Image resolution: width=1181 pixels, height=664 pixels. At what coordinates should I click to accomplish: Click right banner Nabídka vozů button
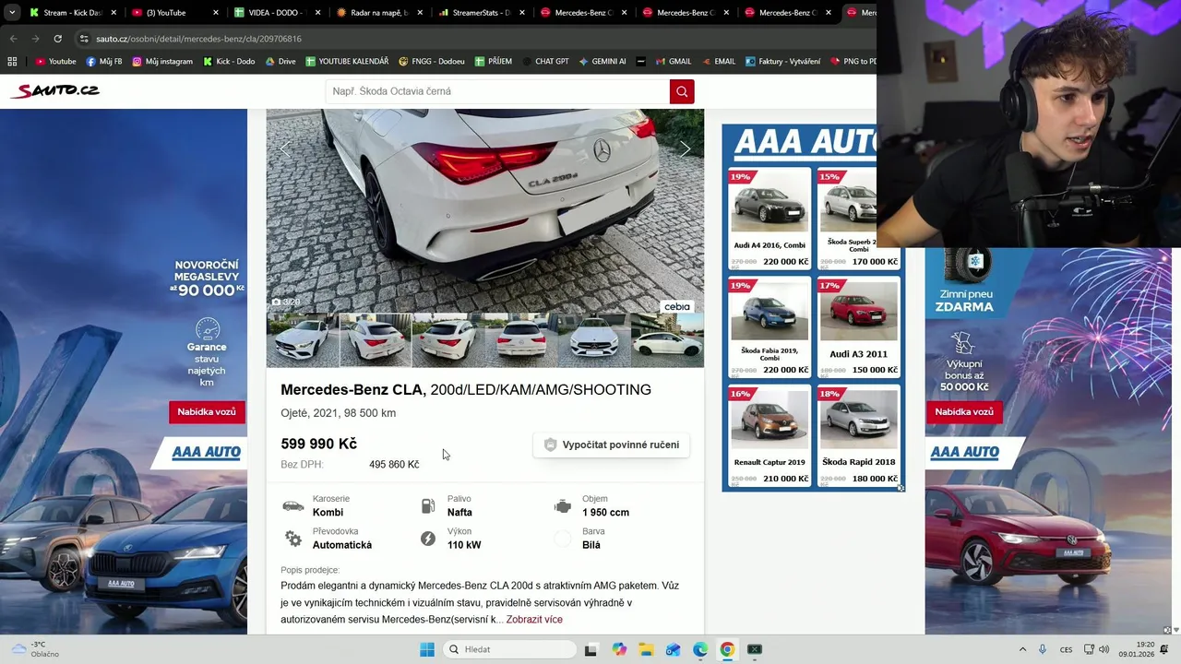coord(964,412)
